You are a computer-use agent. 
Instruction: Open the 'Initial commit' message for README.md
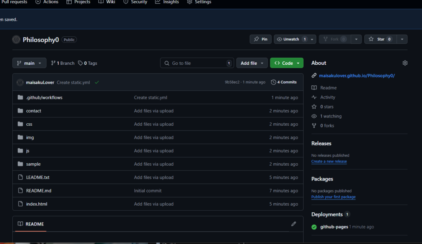[148, 191]
